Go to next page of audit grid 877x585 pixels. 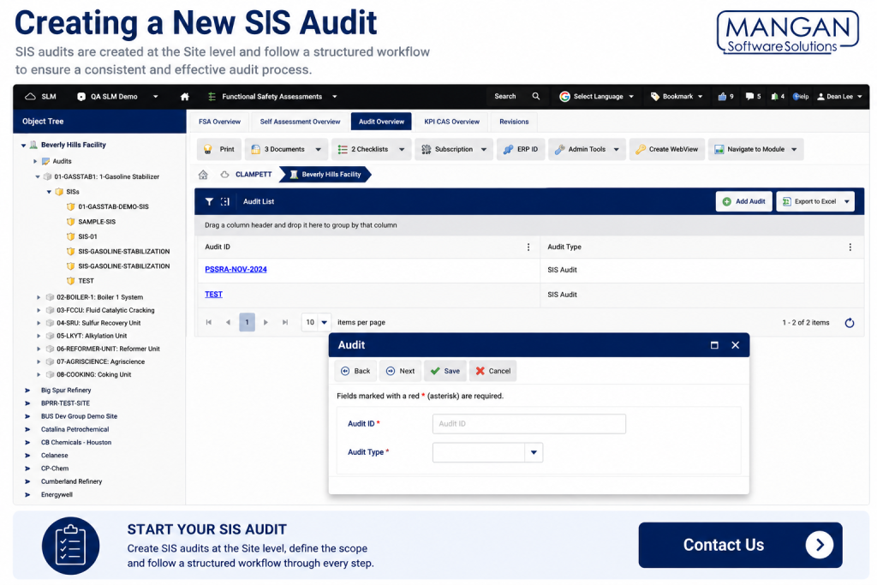265,323
